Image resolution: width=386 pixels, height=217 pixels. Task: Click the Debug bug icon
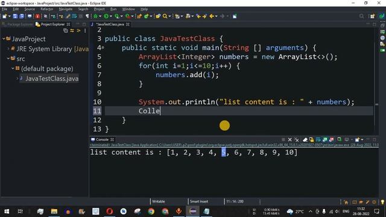click(95, 16)
